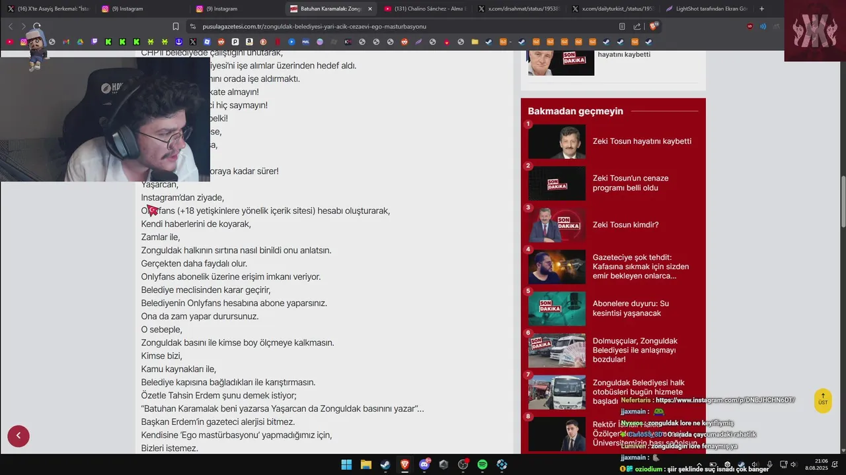Viewport: 846px width, 475px height.
Task: Switch to the first Instagram tab
Action: 142,9
